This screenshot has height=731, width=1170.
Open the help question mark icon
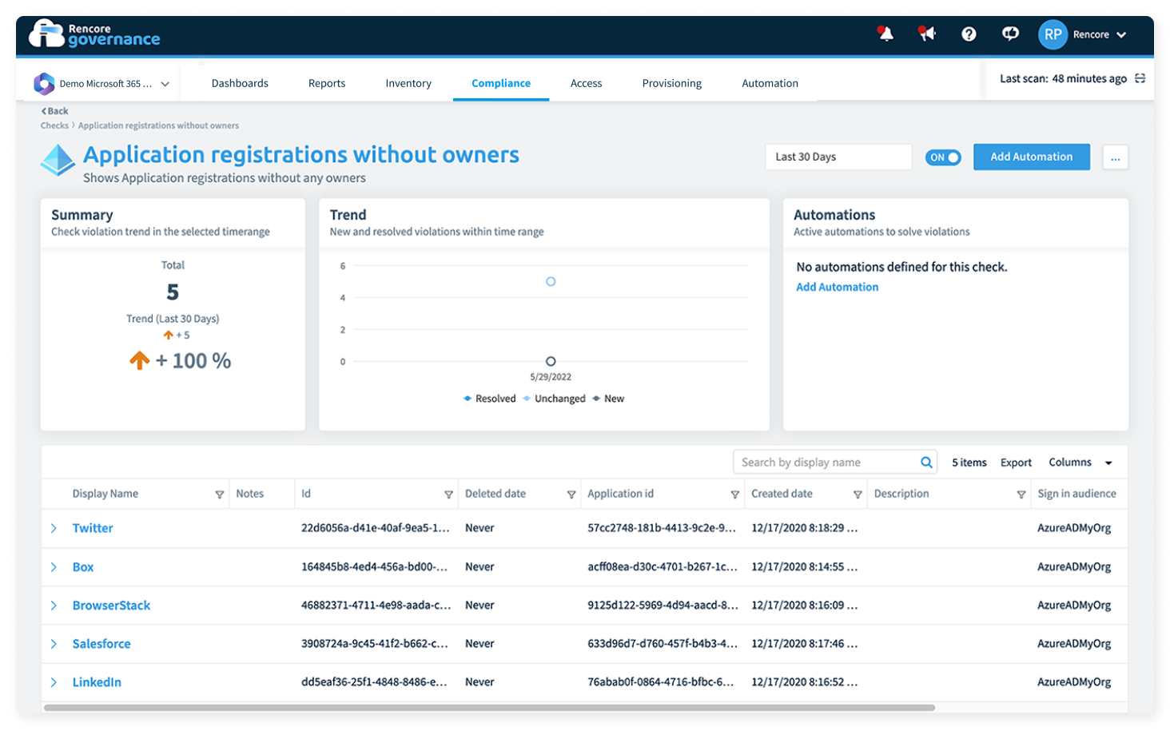(x=969, y=34)
